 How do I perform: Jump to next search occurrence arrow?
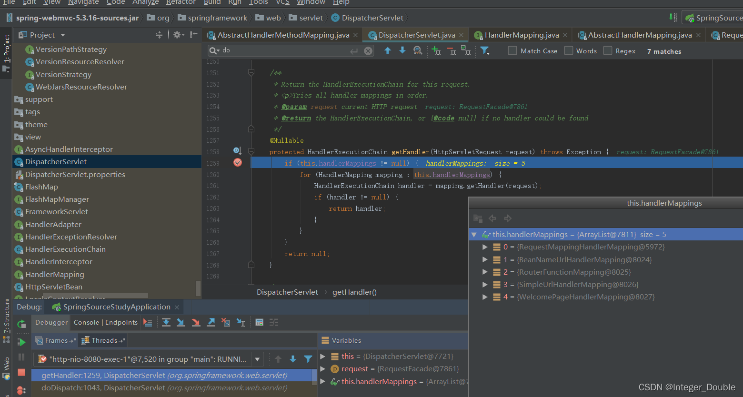coord(402,50)
